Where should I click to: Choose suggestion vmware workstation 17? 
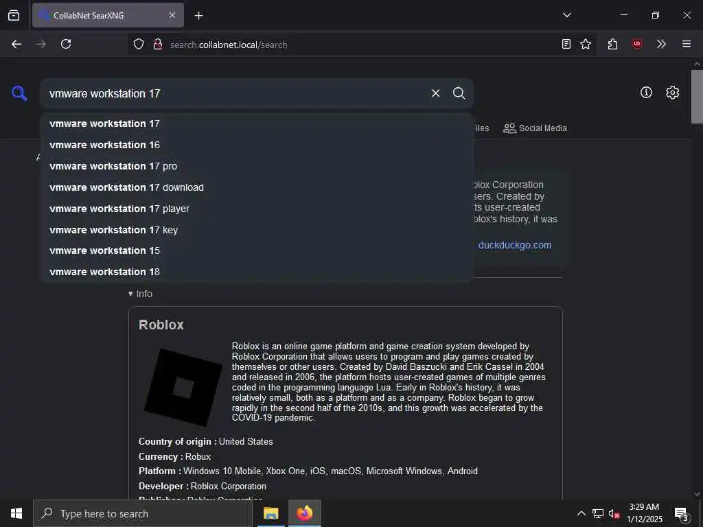click(x=257, y=124)
